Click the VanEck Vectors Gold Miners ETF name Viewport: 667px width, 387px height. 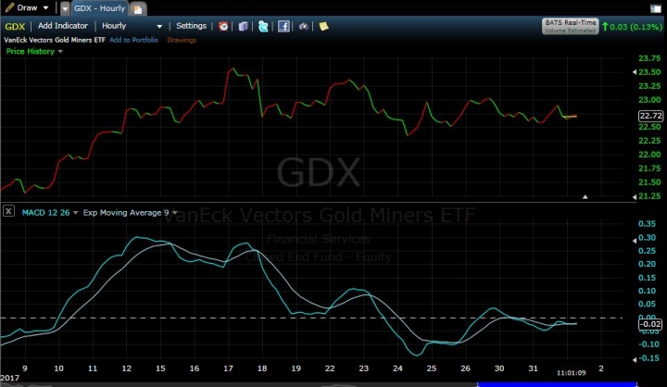pyautogui.click(x=55, y=40)
